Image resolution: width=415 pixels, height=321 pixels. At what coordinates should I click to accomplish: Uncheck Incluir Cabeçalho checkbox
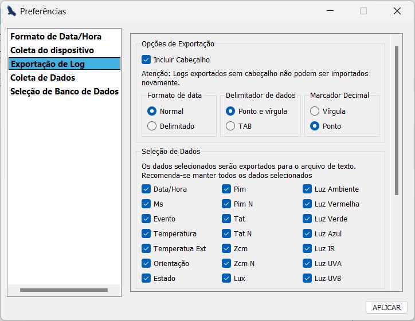(146, 60)
